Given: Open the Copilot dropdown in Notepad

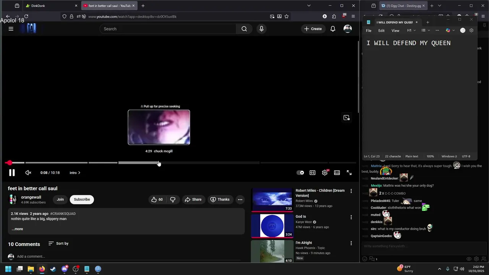Looking at the screenshot, I should tap(450, 31).
